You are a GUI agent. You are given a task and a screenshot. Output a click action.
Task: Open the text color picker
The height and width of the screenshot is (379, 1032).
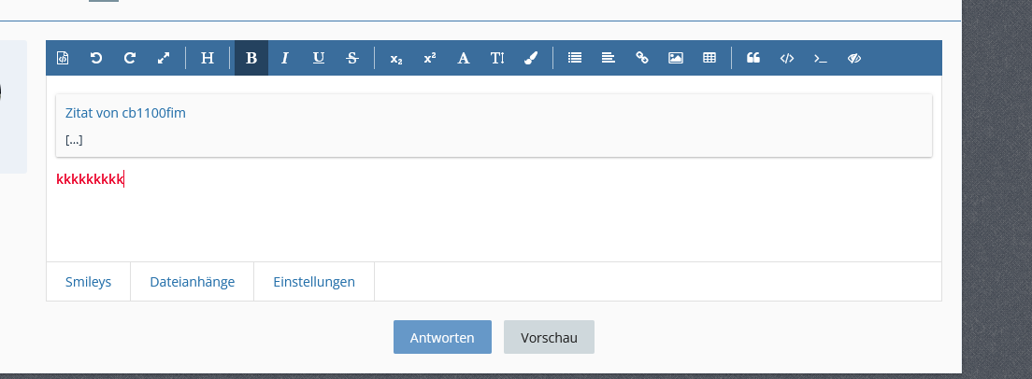(x=531, y=58)
